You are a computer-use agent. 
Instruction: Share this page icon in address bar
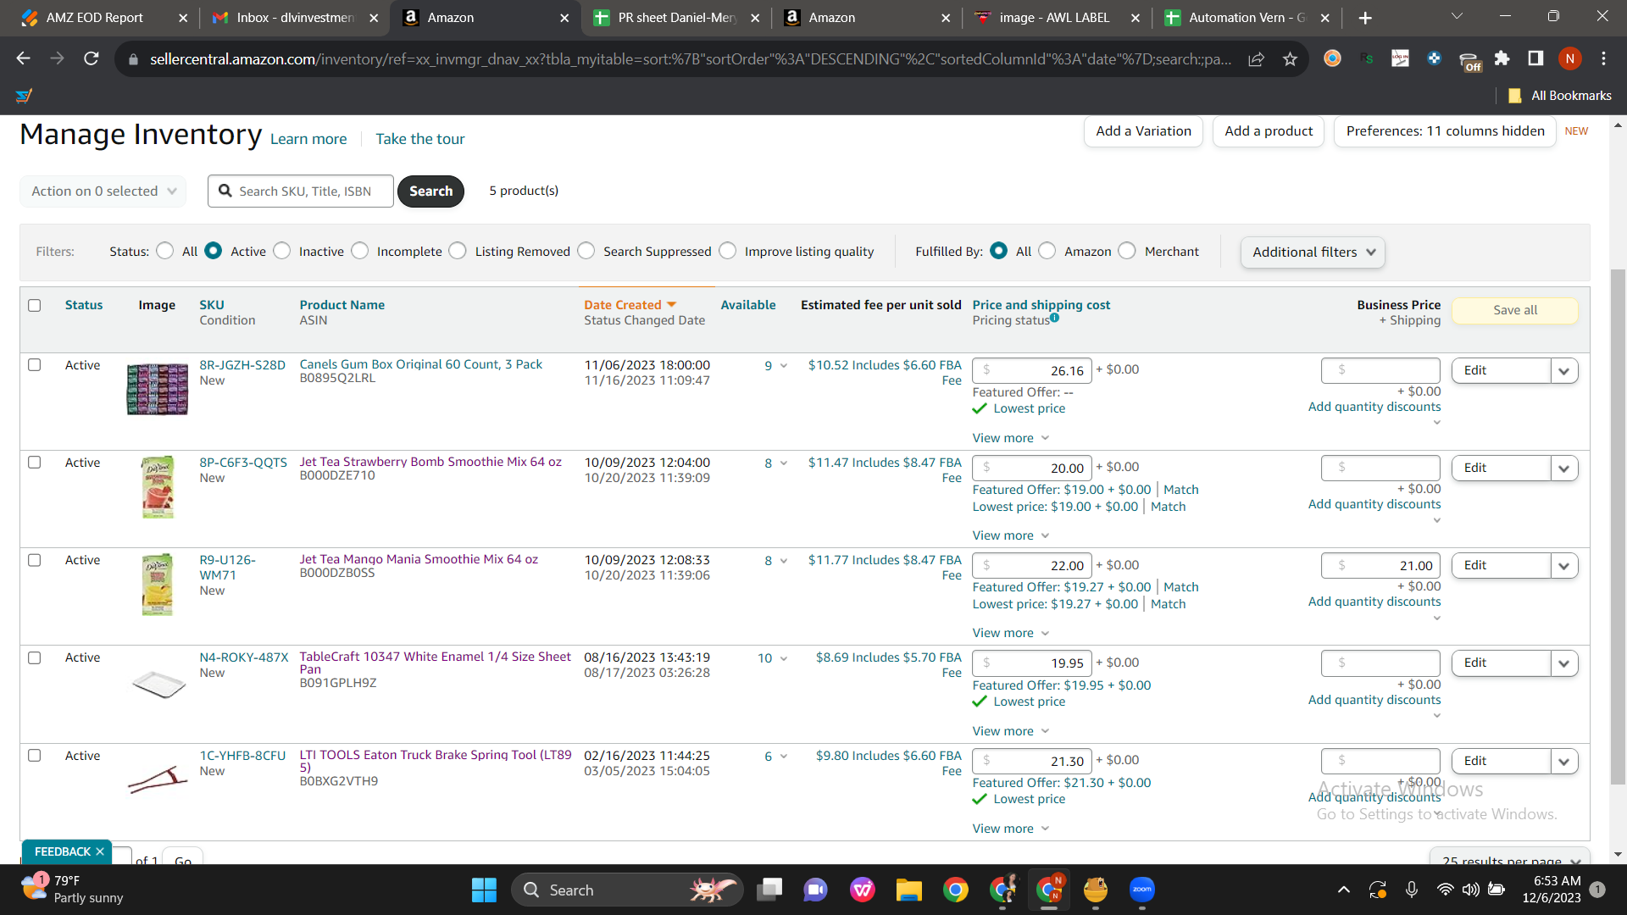1257,58
